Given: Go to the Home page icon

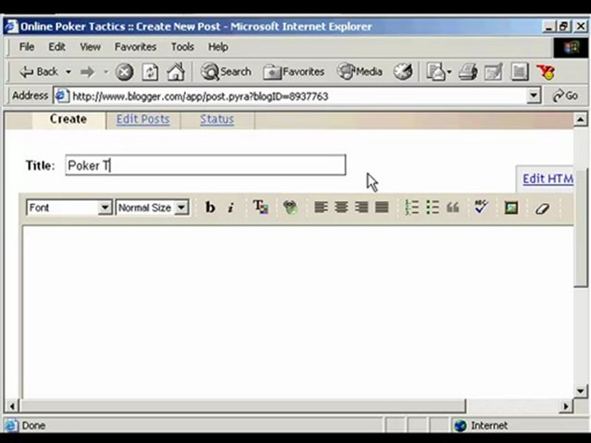Looking at the screenshot, I should point(175,71).
